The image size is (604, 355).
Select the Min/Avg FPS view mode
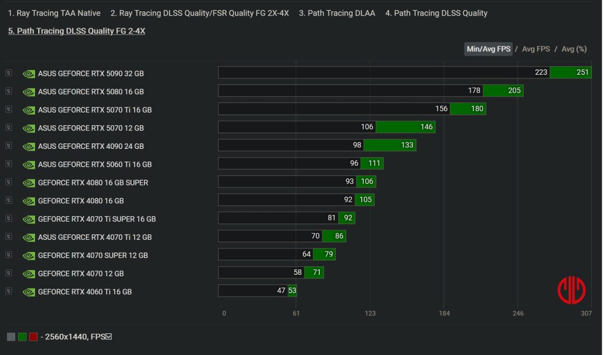pos(488,49)
